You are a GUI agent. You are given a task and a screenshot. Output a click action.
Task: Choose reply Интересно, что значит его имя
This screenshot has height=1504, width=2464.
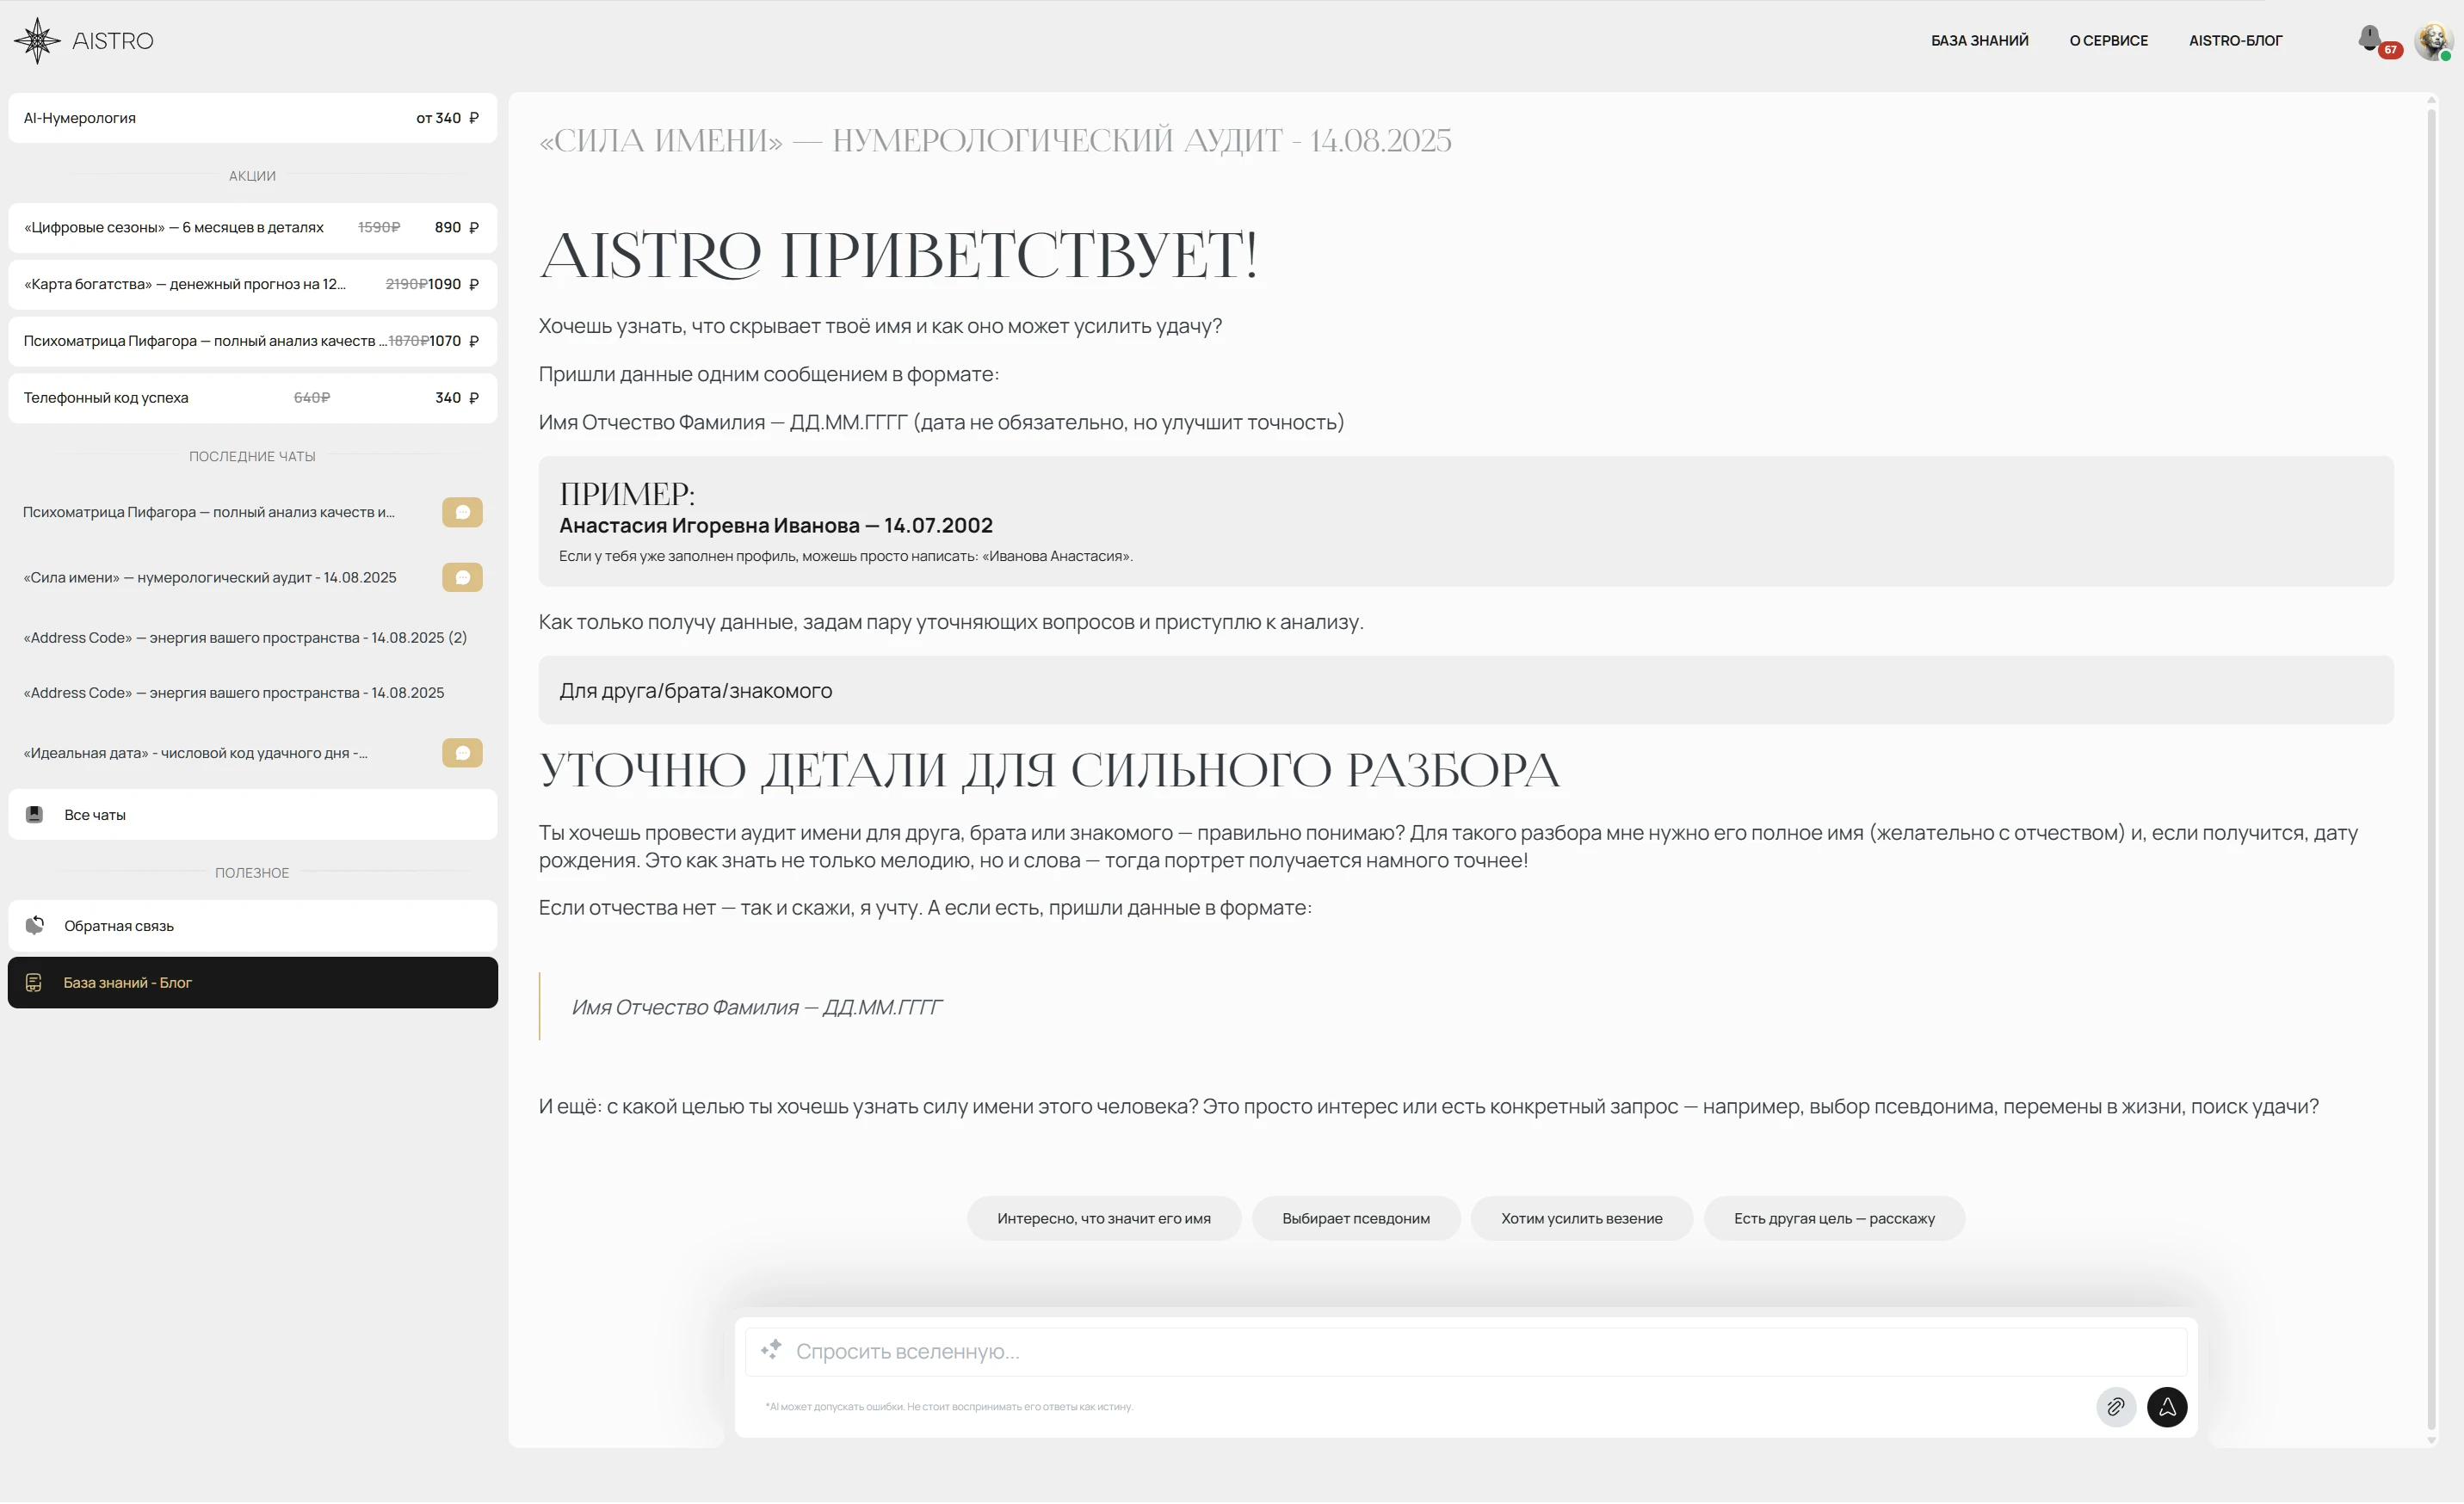click(x=1104, y=1220)
